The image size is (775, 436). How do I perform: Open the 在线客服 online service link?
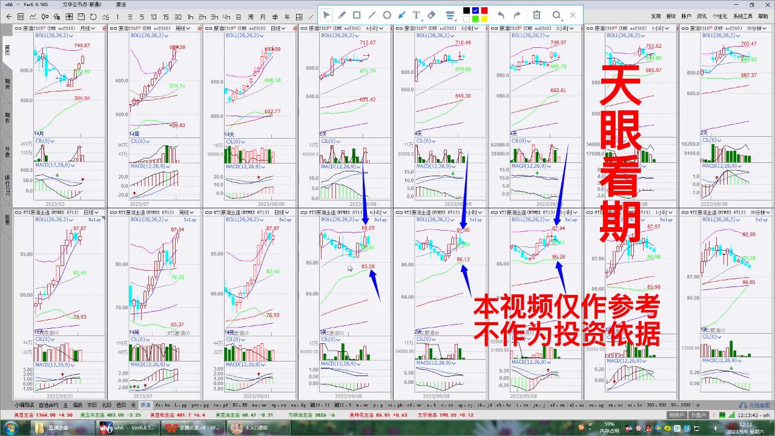pyautogui.click(x=757, y=405)
